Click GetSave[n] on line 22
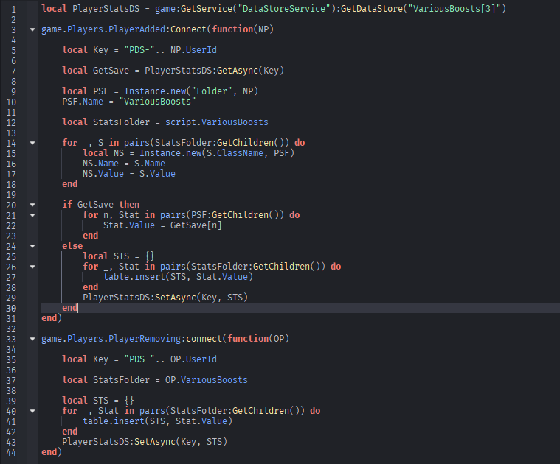Screen dimensions: 560x464 click(196, 225)
